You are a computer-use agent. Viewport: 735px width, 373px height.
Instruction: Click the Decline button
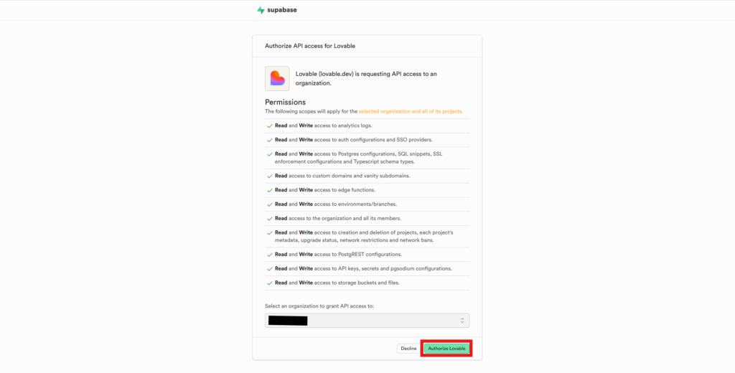[408, 349]
